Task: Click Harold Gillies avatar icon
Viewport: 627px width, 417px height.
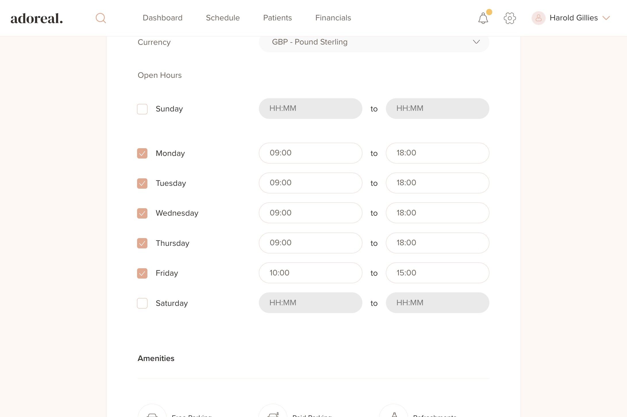Action: pyautogui.click(x=538, y=18)
